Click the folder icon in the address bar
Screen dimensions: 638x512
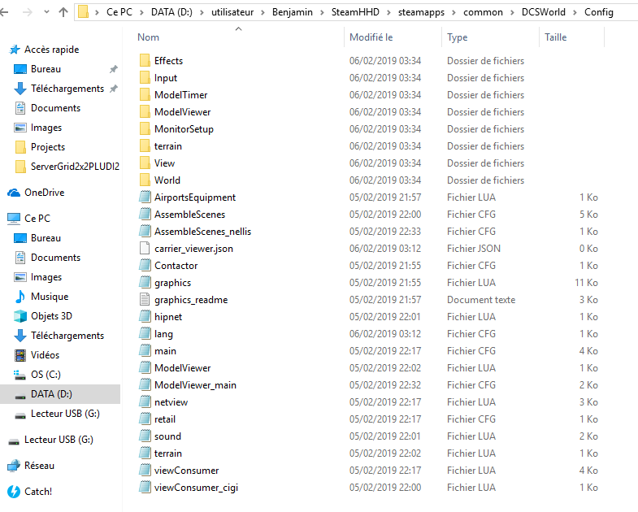pyautogui.click(x=84, y=12)
